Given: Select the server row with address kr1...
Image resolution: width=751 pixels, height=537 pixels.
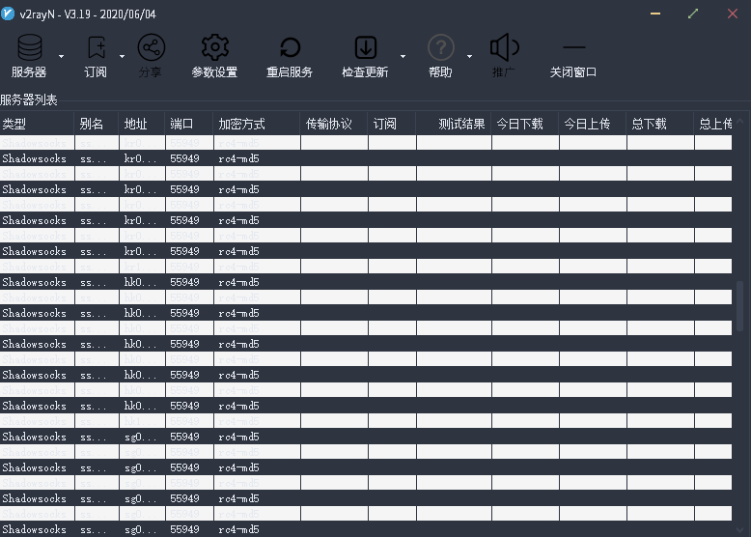Looking at the screenshot, I should coord(366,267).
